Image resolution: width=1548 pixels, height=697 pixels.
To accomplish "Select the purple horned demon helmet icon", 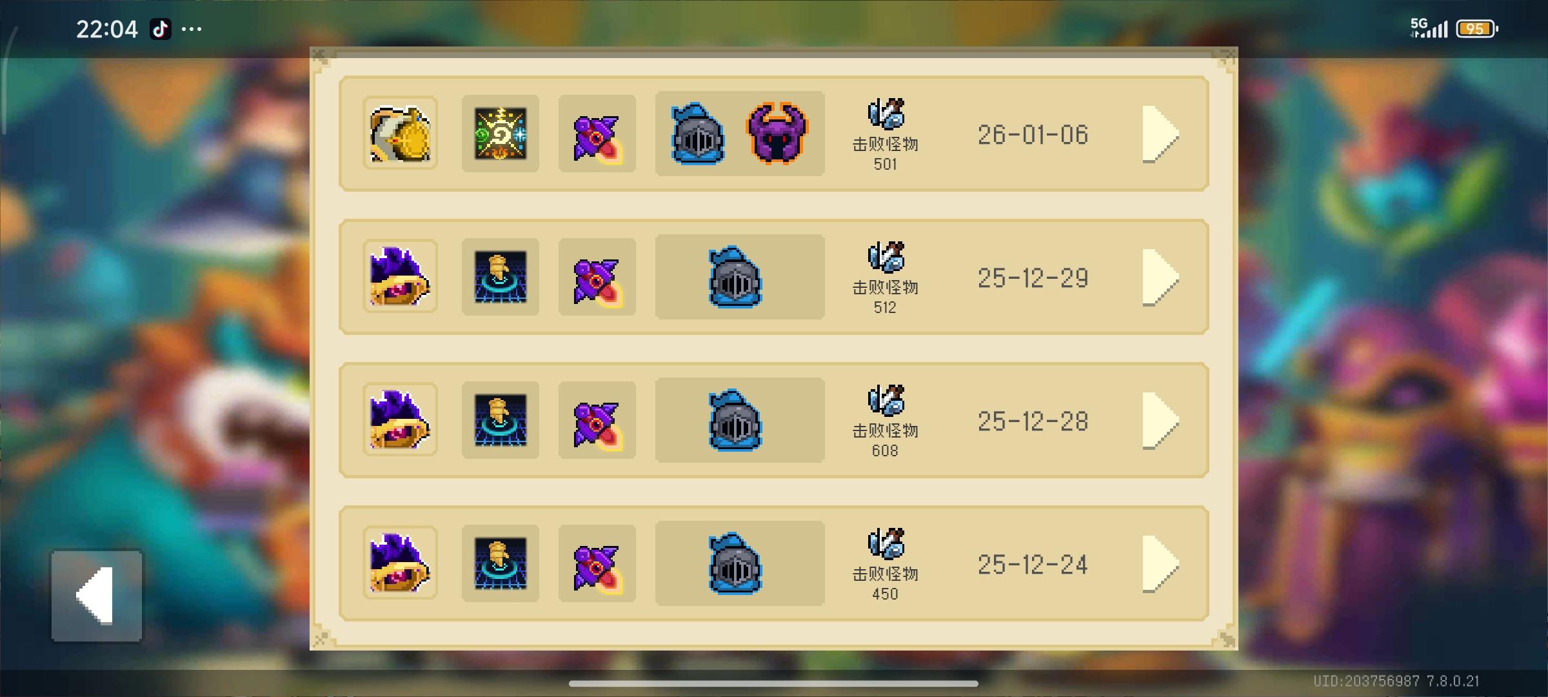I will click(x=777, y=134).
